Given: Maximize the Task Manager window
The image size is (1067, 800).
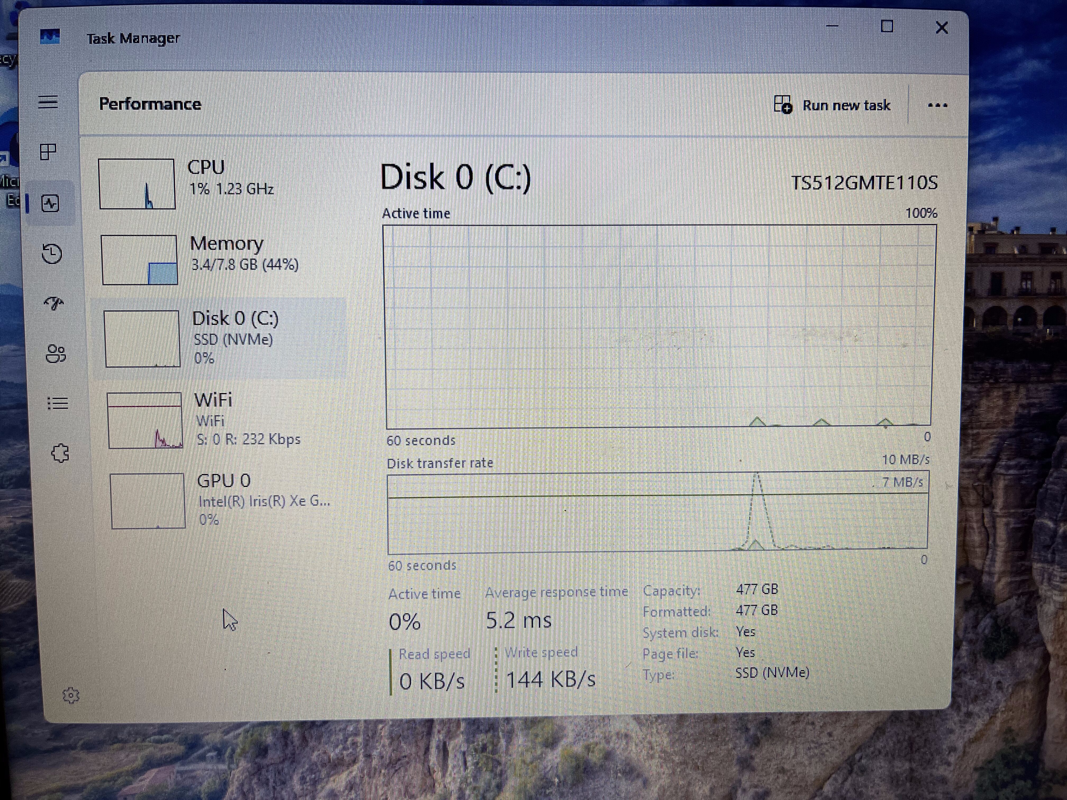Looking at the screenshot, I should [887, 26].
